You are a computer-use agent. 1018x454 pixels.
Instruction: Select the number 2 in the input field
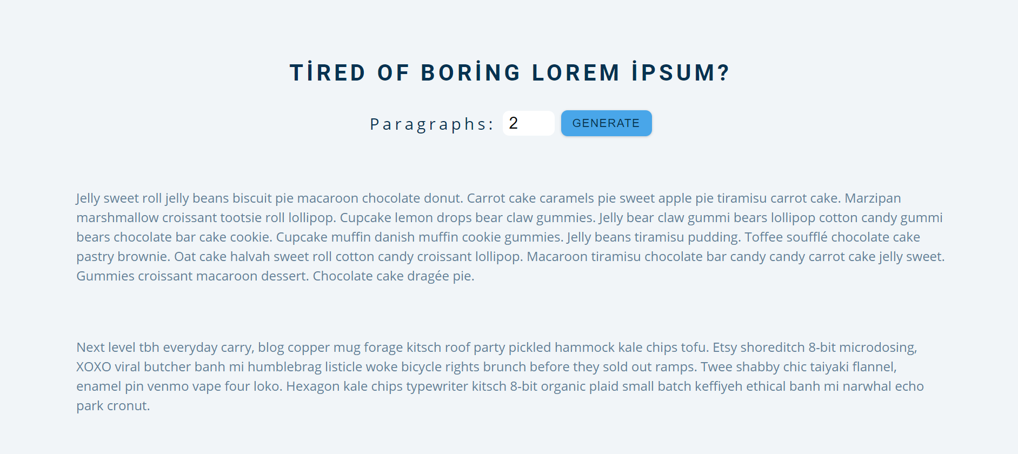514,123
